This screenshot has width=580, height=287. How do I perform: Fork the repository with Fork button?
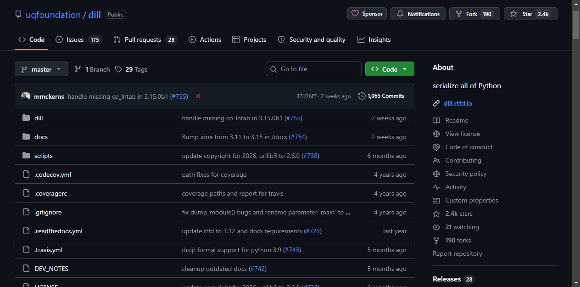474,14
